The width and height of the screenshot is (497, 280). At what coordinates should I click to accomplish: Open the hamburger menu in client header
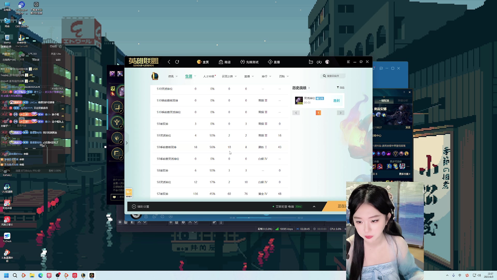click(x=348, y=62)
